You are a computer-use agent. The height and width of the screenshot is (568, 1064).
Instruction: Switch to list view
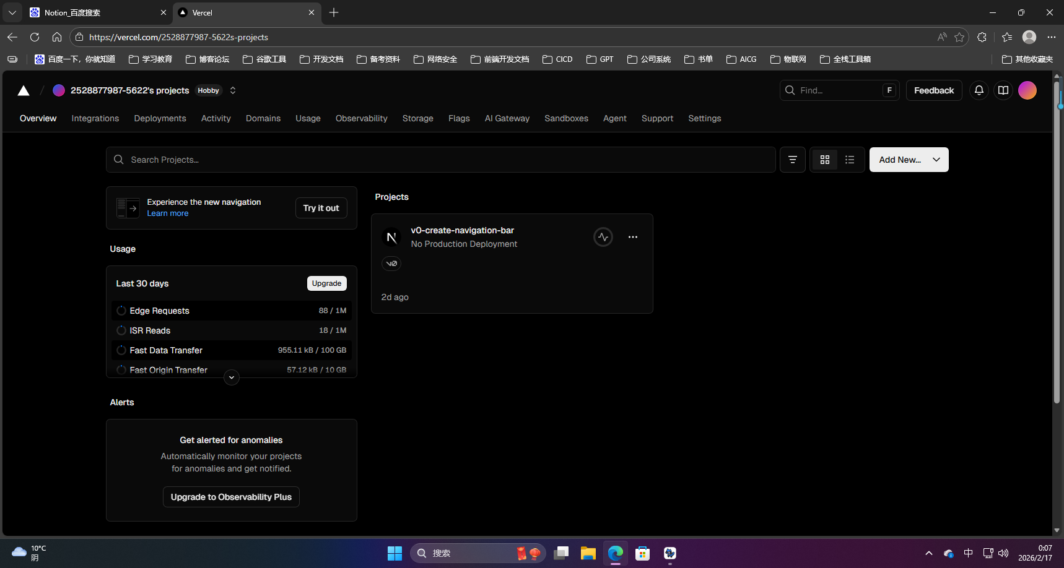(850, 160)
